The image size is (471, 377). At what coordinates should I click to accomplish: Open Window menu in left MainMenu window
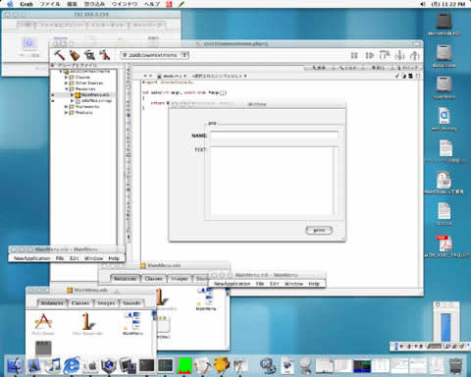click(x=93, y=258)
